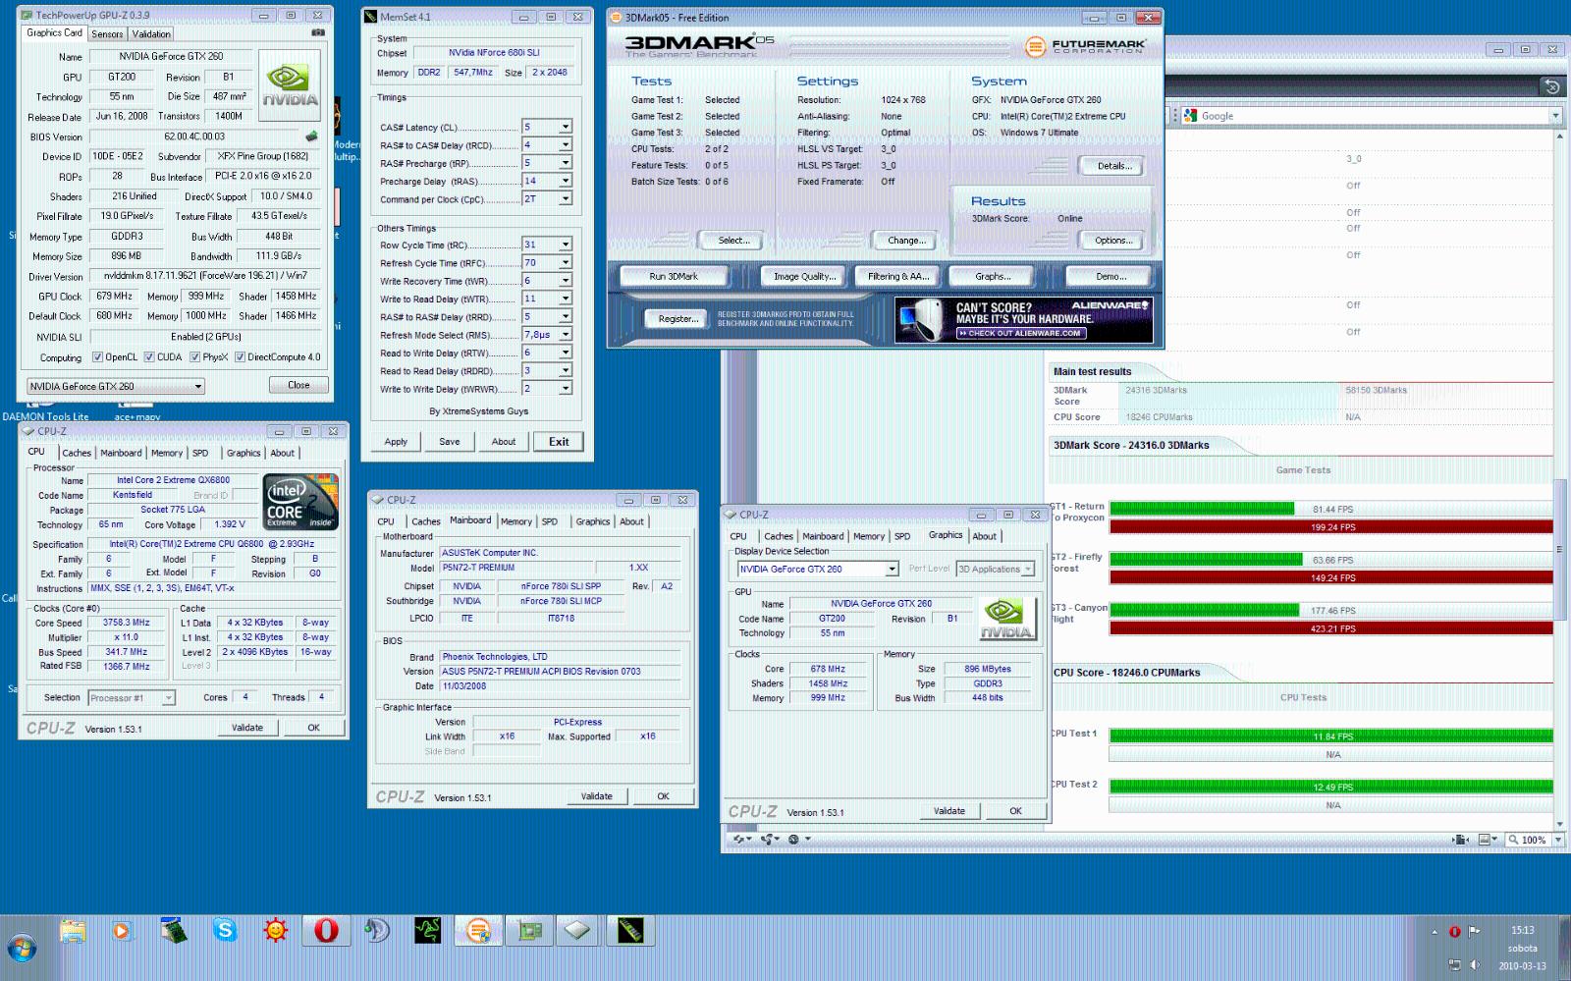Switch to 3DMark05 taskbar button
The width and height of the screenshot is (1571, 981).
pyautogui.click(x=478, y=930)
